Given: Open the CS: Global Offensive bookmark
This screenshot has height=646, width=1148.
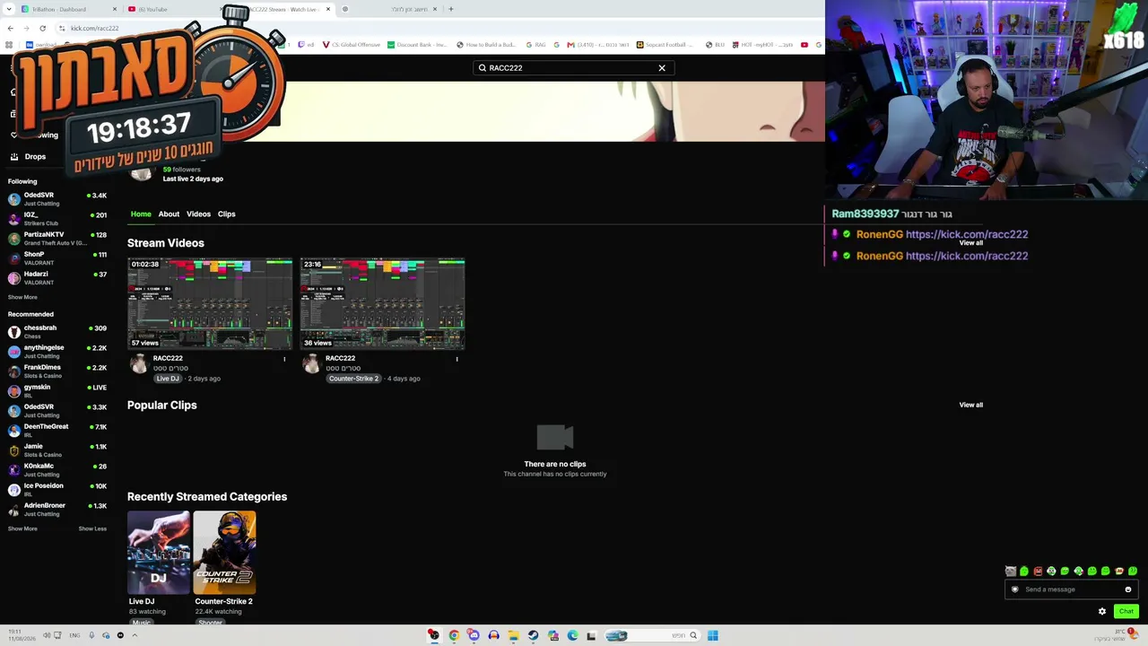Looking at the screenshot, I should pos(351,44).
